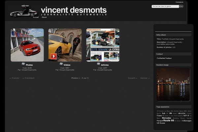Screen dimensions: 198x132
Task: Click the Route 66 tag
Action: [x=169, y=120]
